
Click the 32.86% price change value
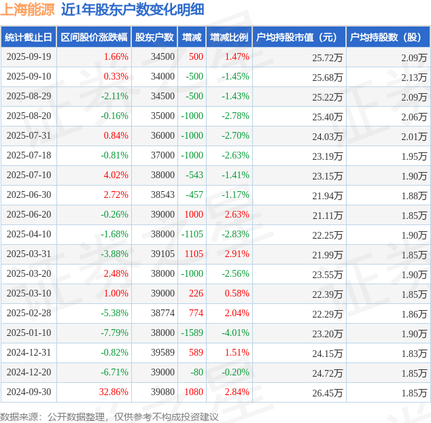(114, 392)
